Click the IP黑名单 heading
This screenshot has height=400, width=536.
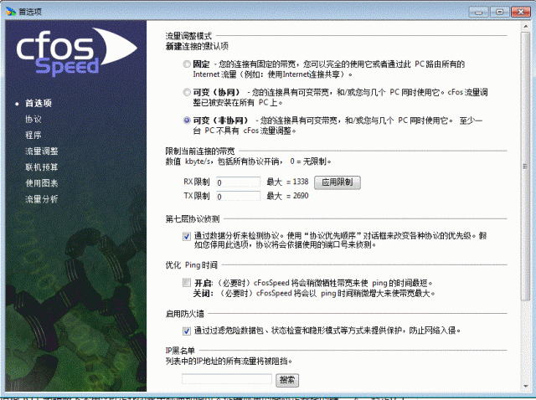[180, 351]
